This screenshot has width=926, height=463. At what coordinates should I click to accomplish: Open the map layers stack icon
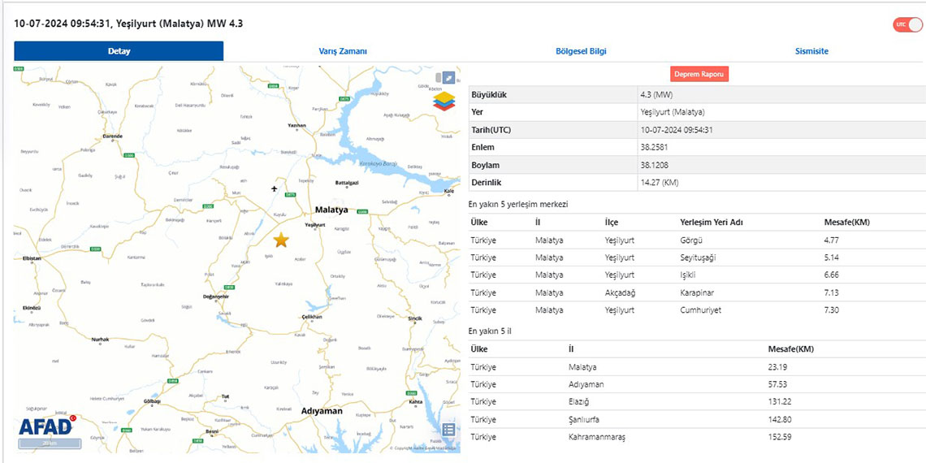(x=444, y=101)
